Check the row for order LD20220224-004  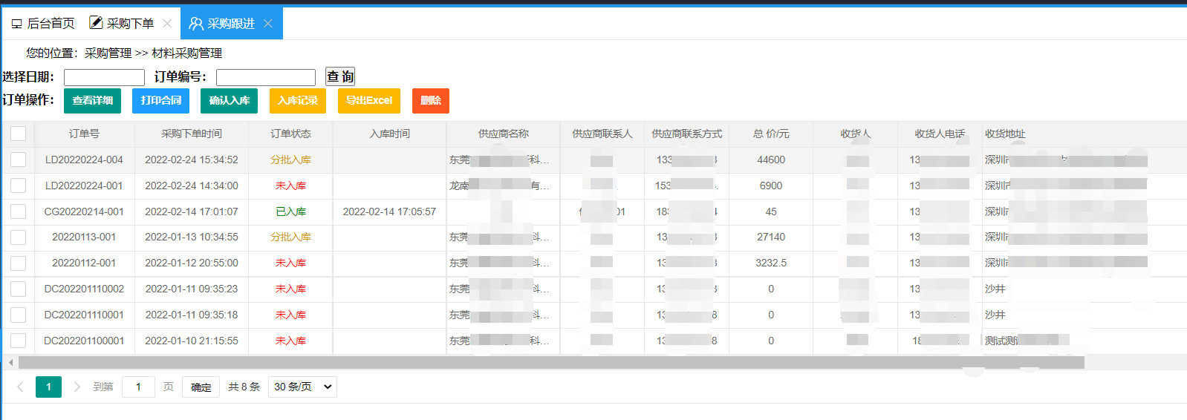(x=19, y=160)
